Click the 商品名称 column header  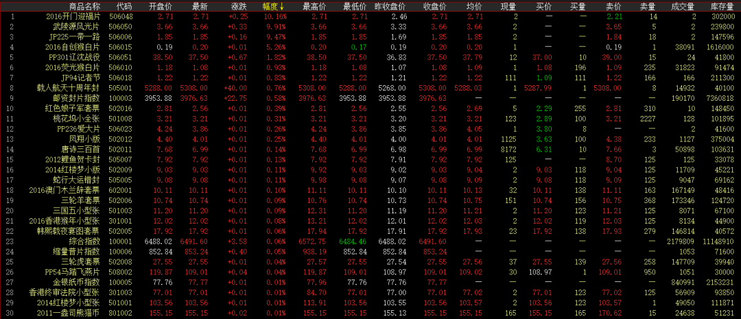[x=84, y=6]
